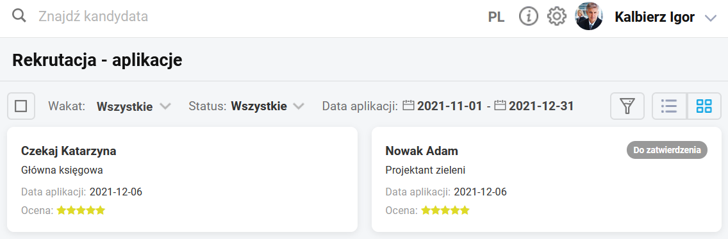Open the info circle icon
Screen dimensions: 728x239
pyautogui.click(x=528, y=17)
